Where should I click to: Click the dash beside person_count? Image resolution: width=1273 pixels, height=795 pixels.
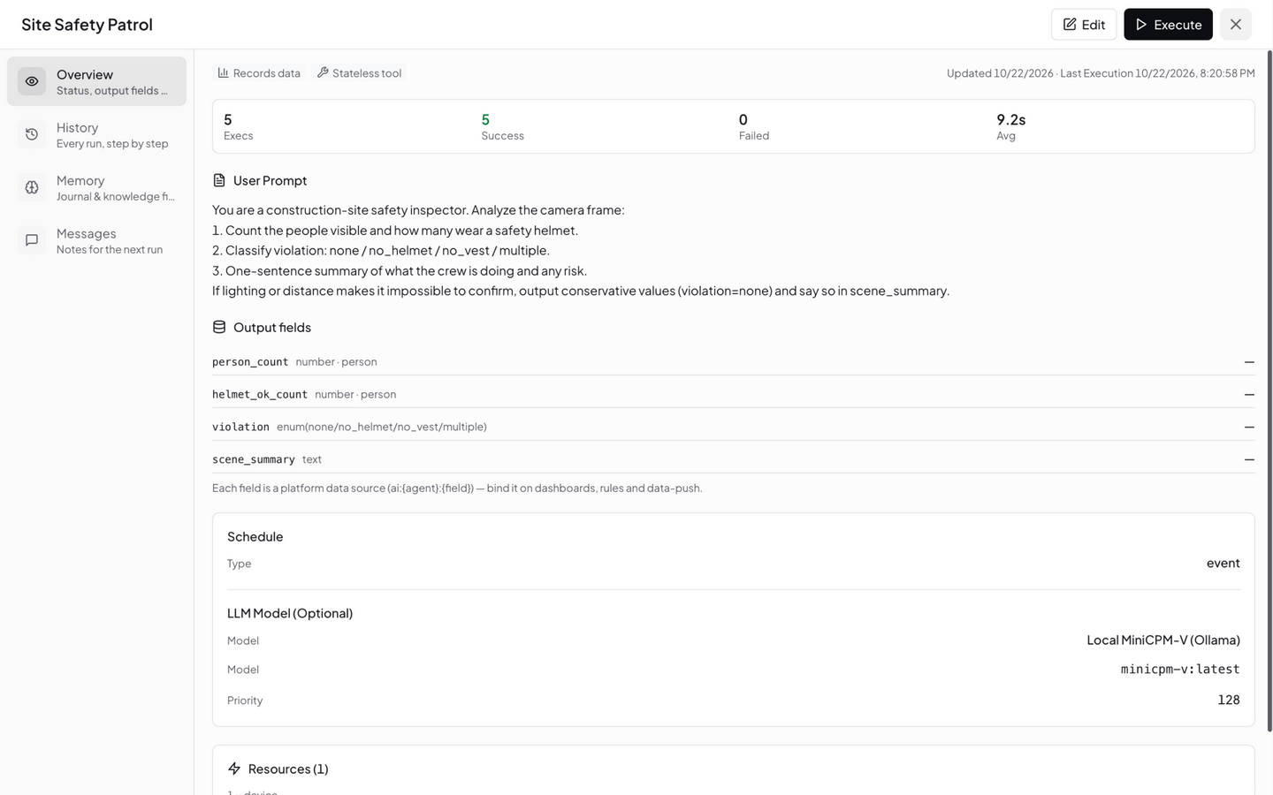1249,362
